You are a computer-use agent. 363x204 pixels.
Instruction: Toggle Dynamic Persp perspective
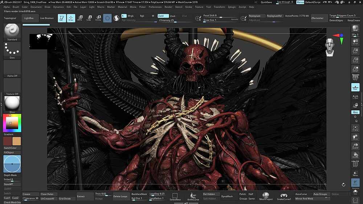click(355, 77)
